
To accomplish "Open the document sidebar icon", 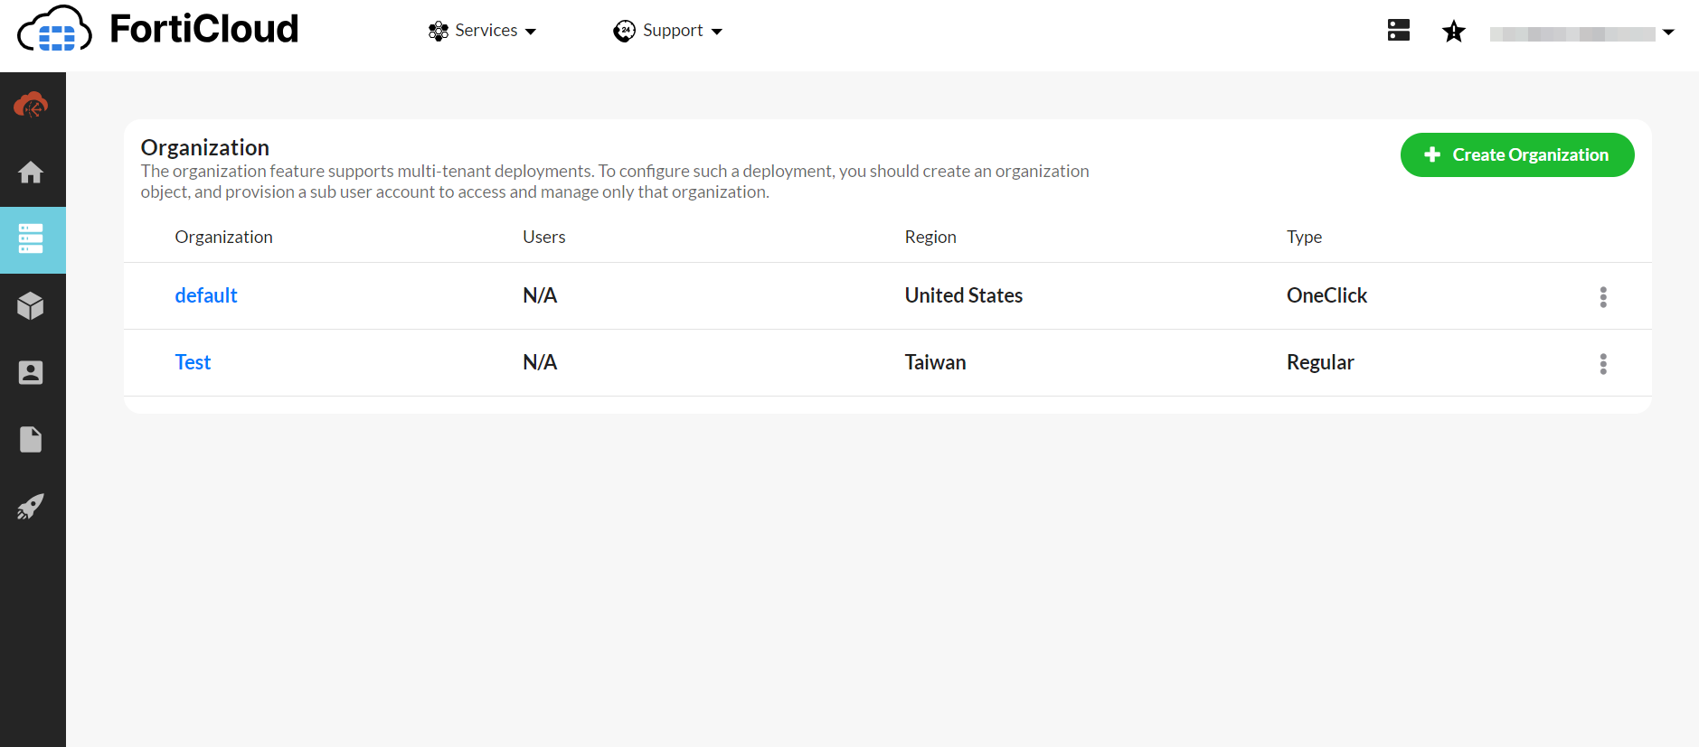I will [x=31, y=439].
